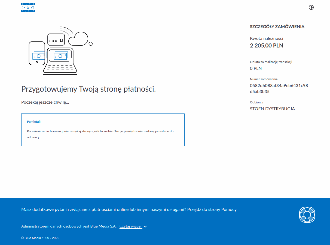Click the recipient name STOEN DYSTRYBUCJA
The image size is (330, 245).
(x=272, y=109)
